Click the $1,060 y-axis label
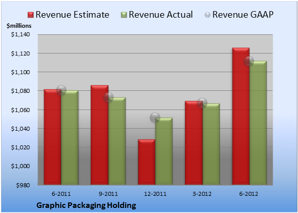 20,110
